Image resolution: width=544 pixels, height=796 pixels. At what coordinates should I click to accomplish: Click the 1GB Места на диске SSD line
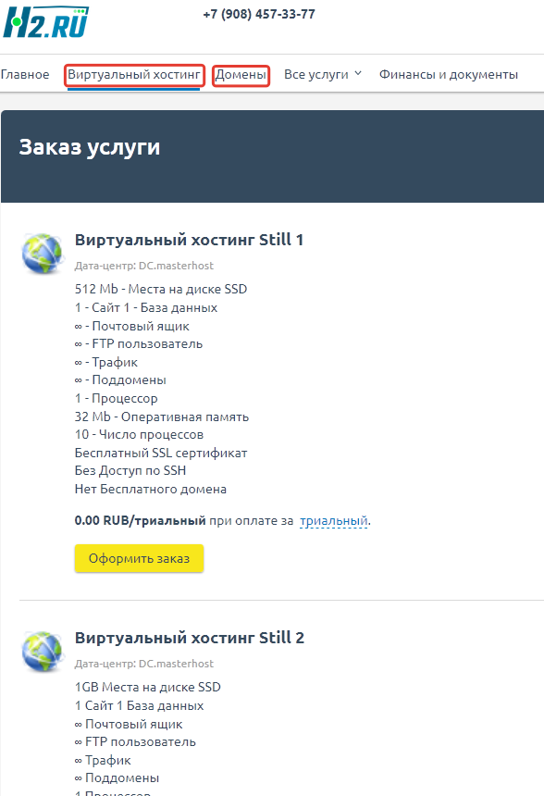point(148,688)
